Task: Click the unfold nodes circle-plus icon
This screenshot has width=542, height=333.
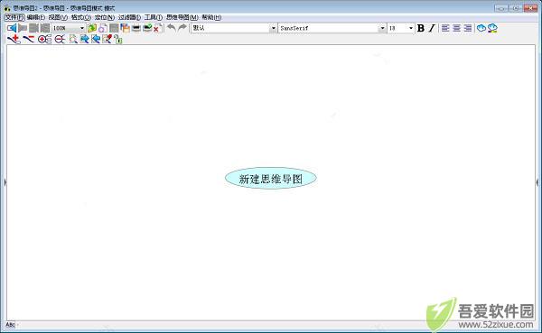Action: coord(44,40)
